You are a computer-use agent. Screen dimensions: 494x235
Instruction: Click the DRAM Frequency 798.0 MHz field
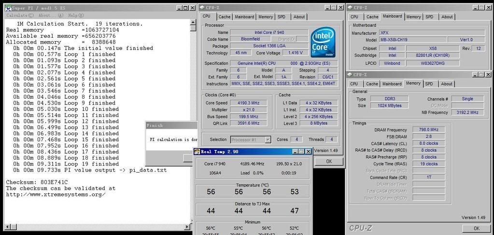tap(429, 130)
